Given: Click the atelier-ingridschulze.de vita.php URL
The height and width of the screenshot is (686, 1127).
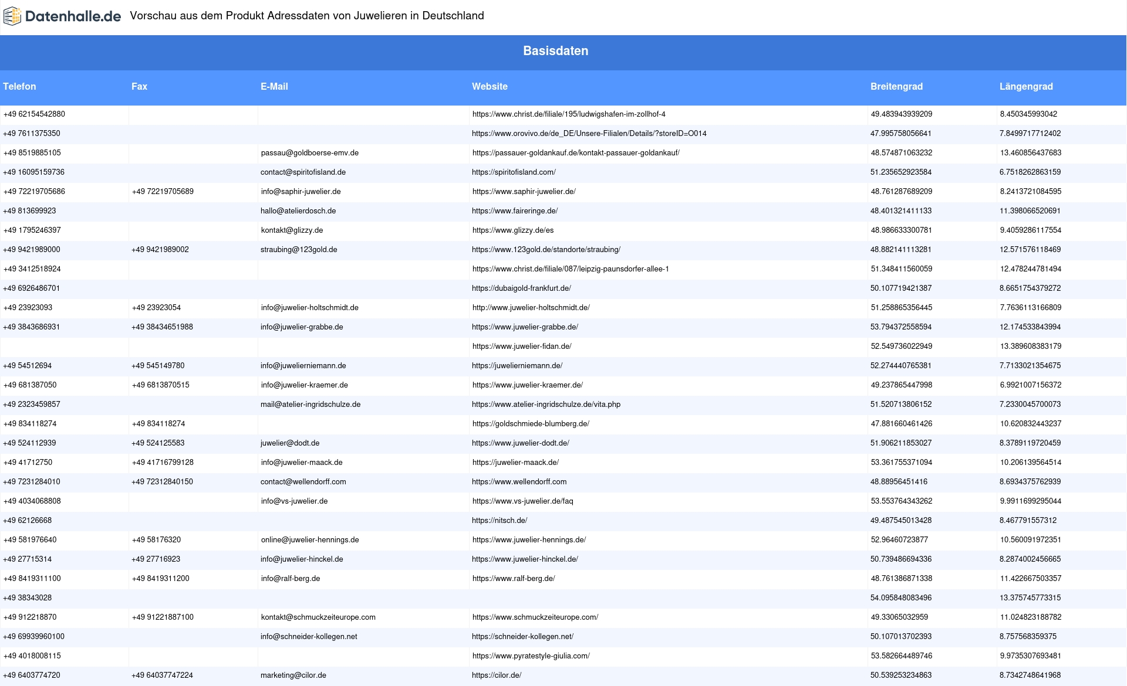Looking at the screenshot, I should 546,405.
